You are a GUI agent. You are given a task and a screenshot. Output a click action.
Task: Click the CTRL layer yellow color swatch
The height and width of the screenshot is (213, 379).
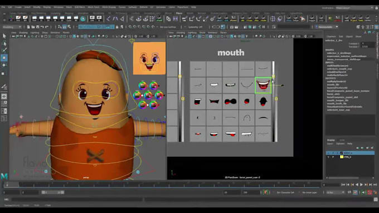[x=342, y=157]
